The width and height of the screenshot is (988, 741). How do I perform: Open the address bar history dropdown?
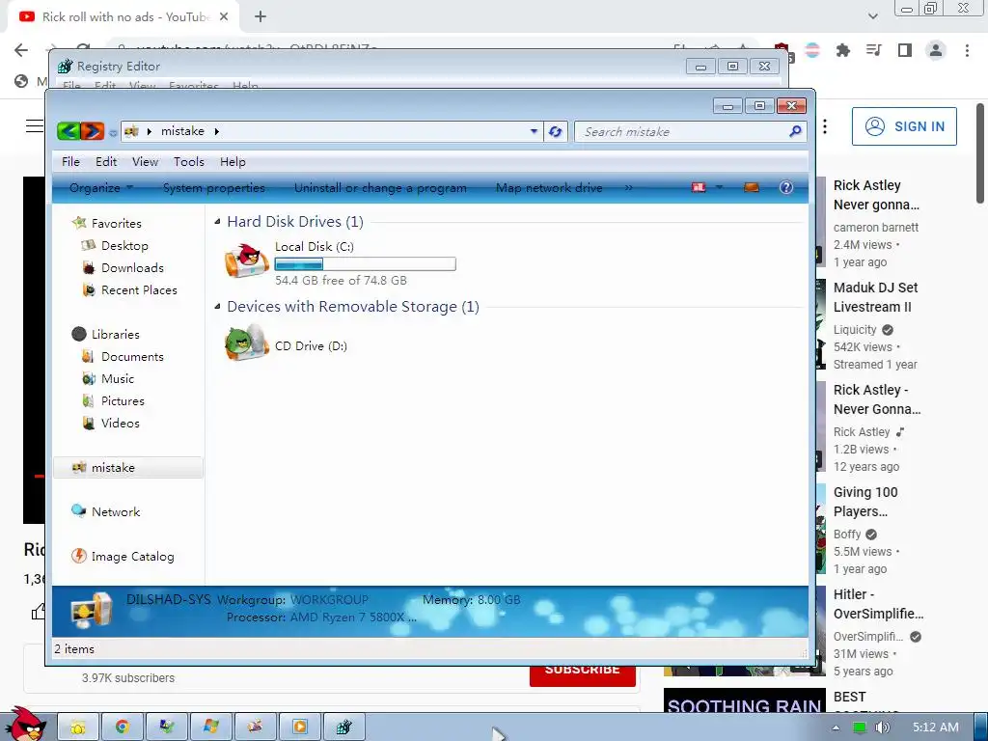(x=534, y=131)
